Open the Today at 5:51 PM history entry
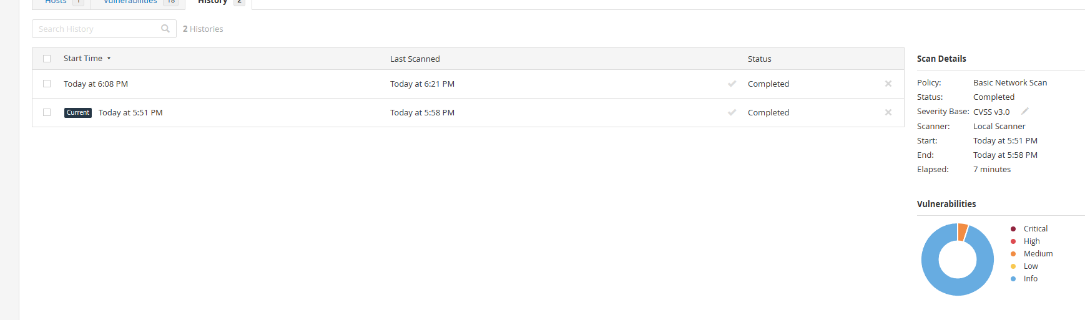 point(130,112)
